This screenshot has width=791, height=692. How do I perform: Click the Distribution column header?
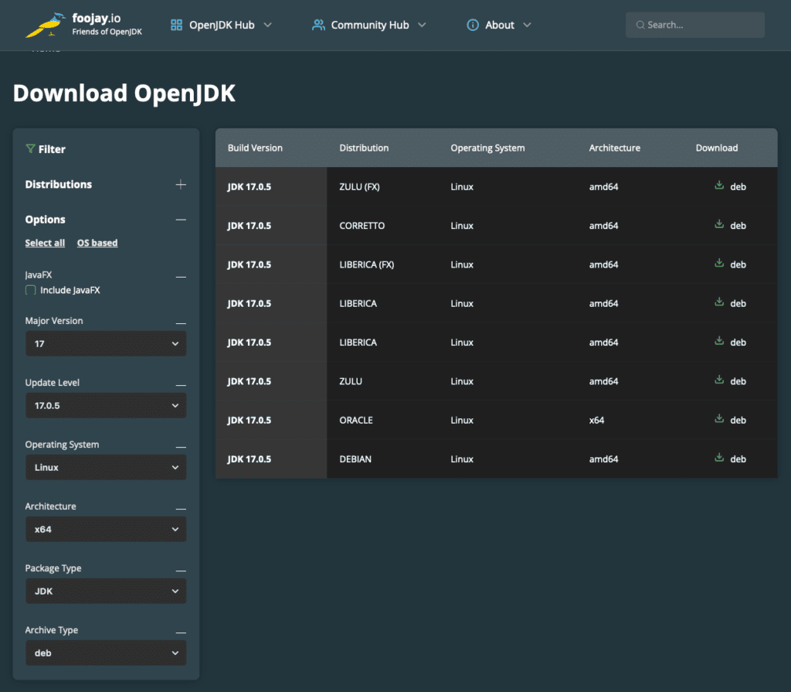[364, 148]
